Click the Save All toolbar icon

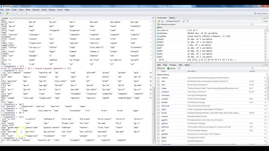tap(17, 13)
